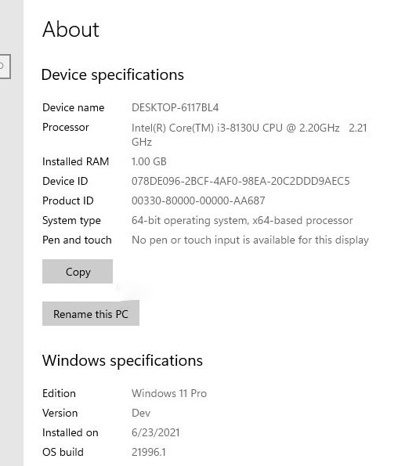The image size is (398, 466).
Task: Select the Windows 11 Pro edition value
Action: coord(169,393)
